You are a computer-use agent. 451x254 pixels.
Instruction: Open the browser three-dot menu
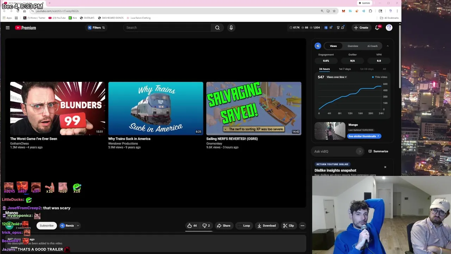coord(397,11)
